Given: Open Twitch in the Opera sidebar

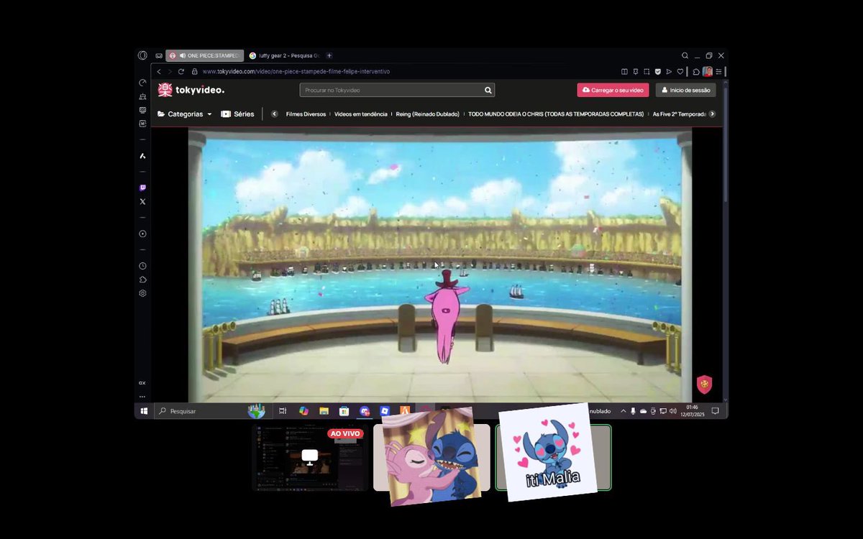Looking at the screenshot, I should (142, 188).
